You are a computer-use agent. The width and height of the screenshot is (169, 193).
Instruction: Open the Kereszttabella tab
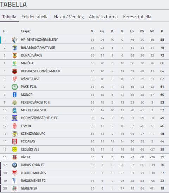pyautogui.click(x=137, y=17)
